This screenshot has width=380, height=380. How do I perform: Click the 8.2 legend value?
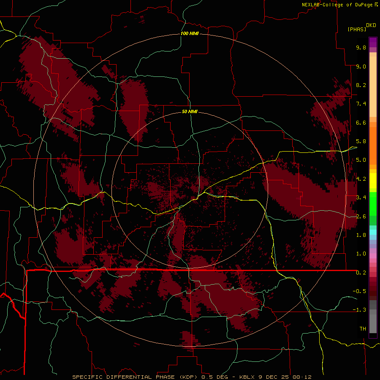tap(361, 85)
